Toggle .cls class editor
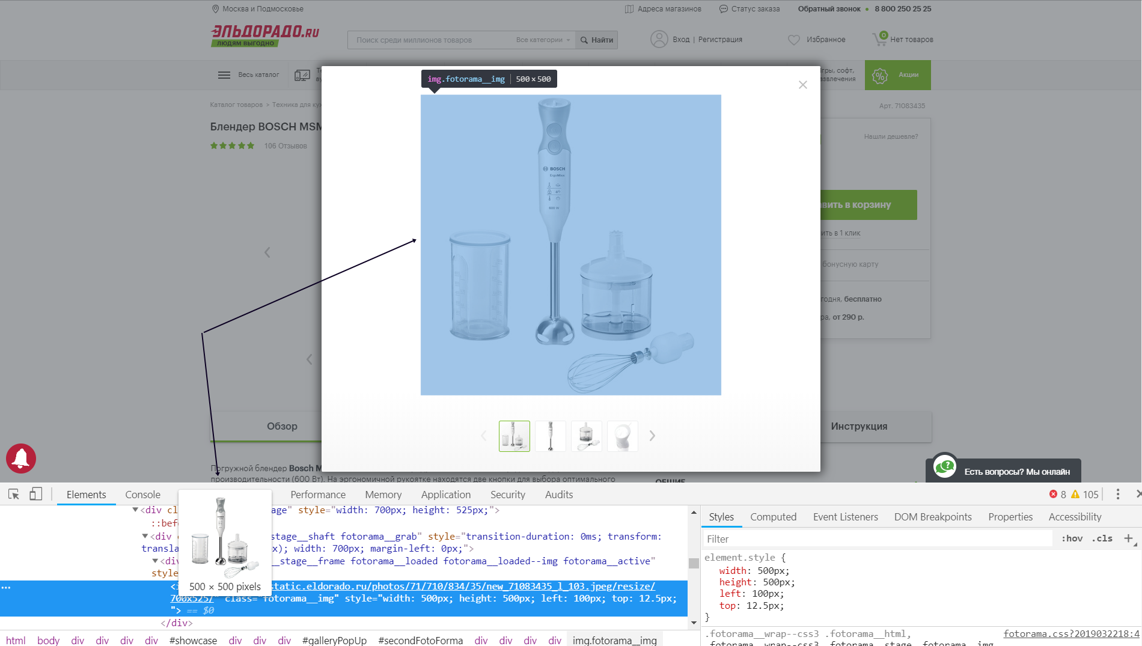Image resolution: width=1142 pixels, height=646 pixels. [1102, 538]
